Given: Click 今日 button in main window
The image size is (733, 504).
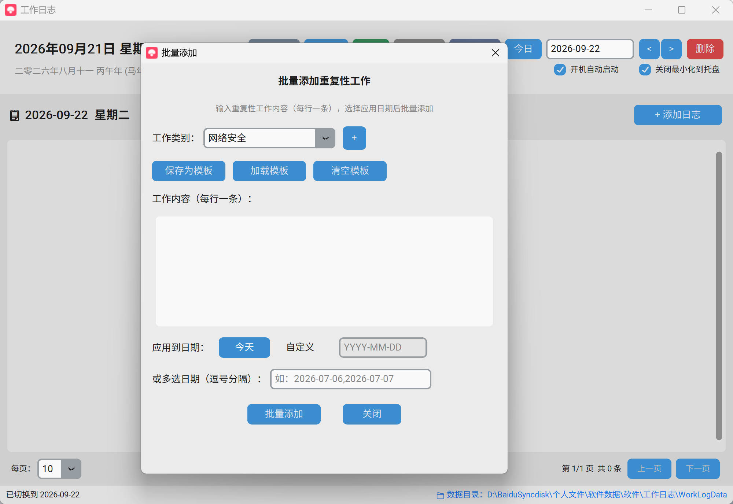Looking at the screenshot, I should [523, 49].
